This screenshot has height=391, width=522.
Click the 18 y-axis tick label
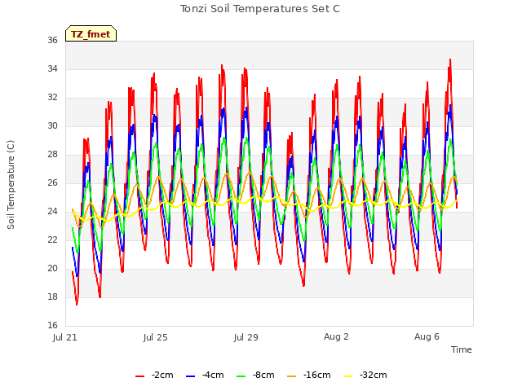tap(52, 297)
